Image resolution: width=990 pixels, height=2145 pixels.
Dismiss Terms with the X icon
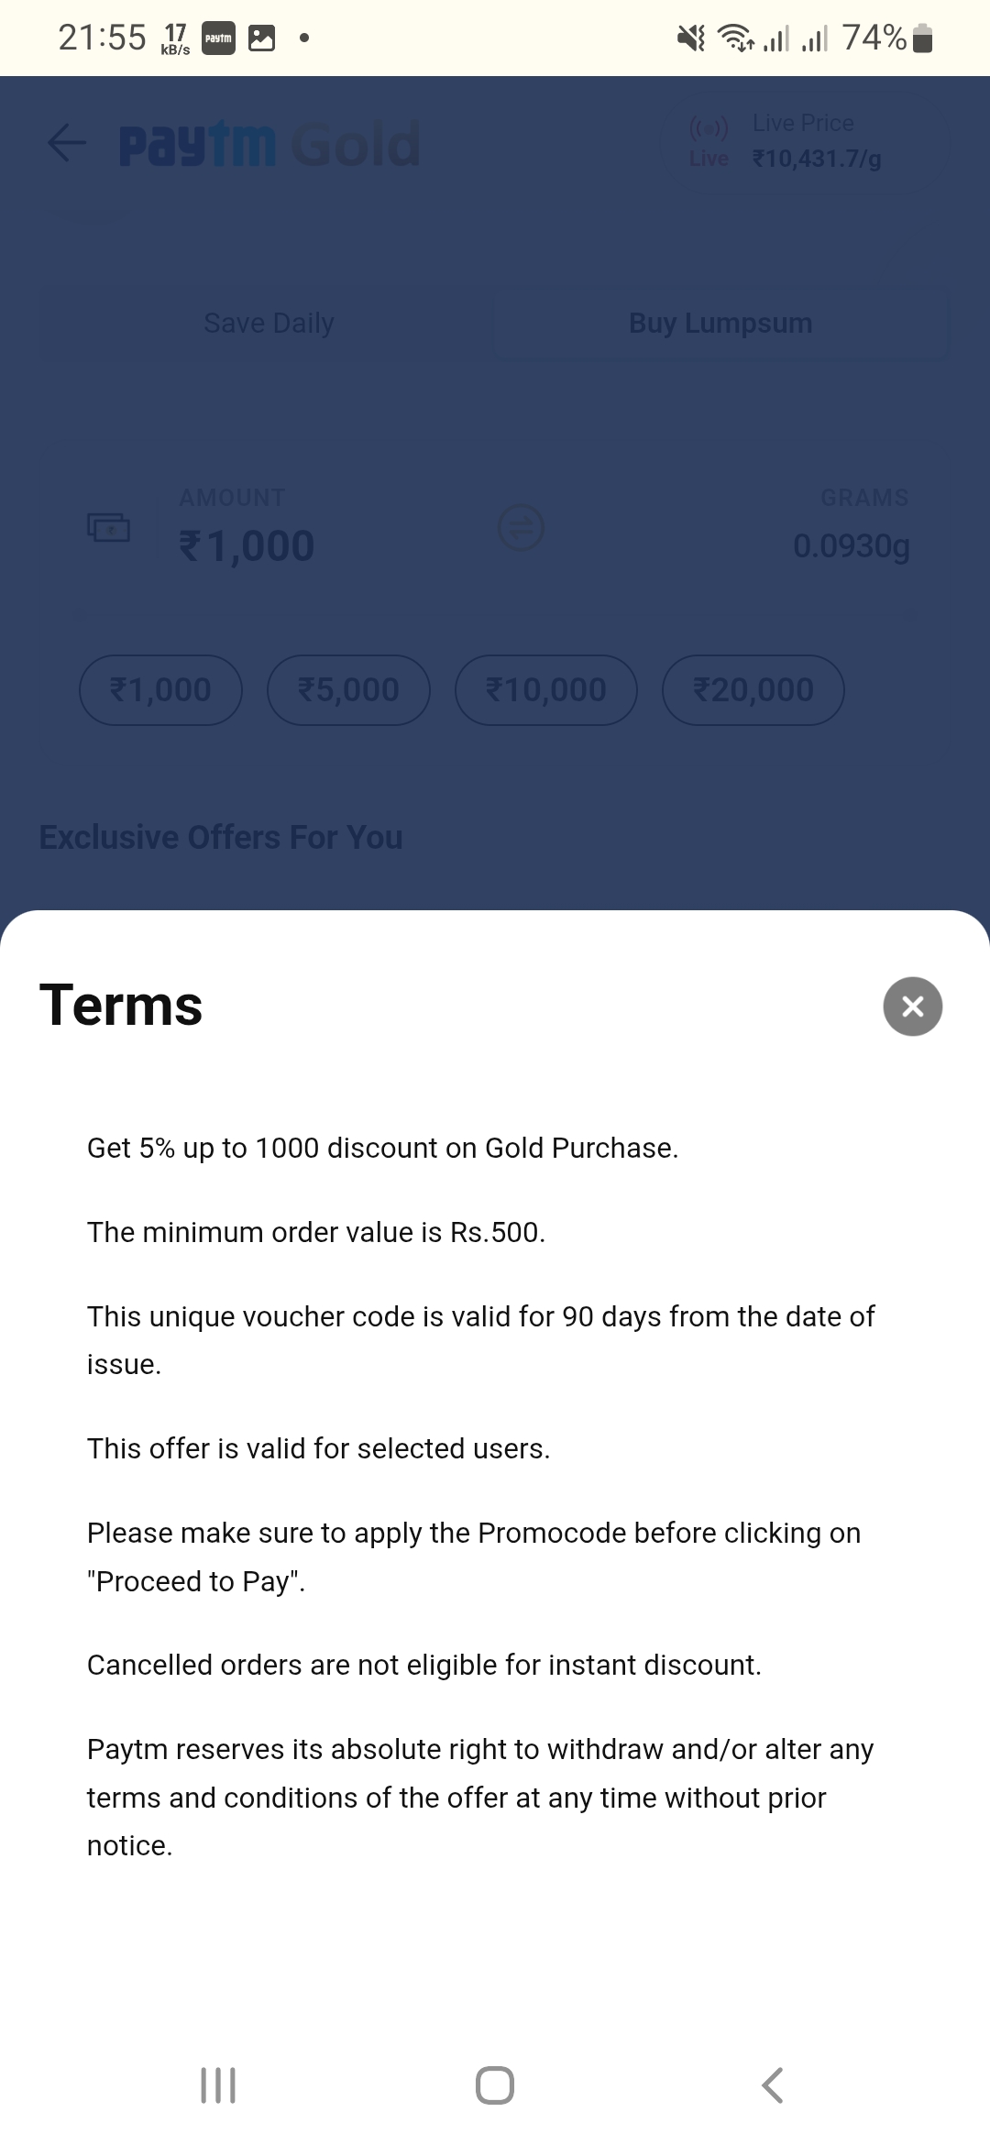(912, 1006)
